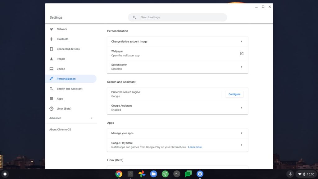Click the microphone icon in system tray

coord(290,174)
